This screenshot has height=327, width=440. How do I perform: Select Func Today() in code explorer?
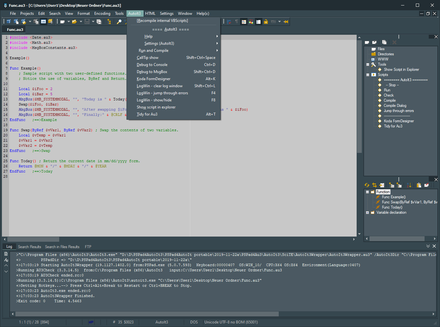(x=392, y=207)
